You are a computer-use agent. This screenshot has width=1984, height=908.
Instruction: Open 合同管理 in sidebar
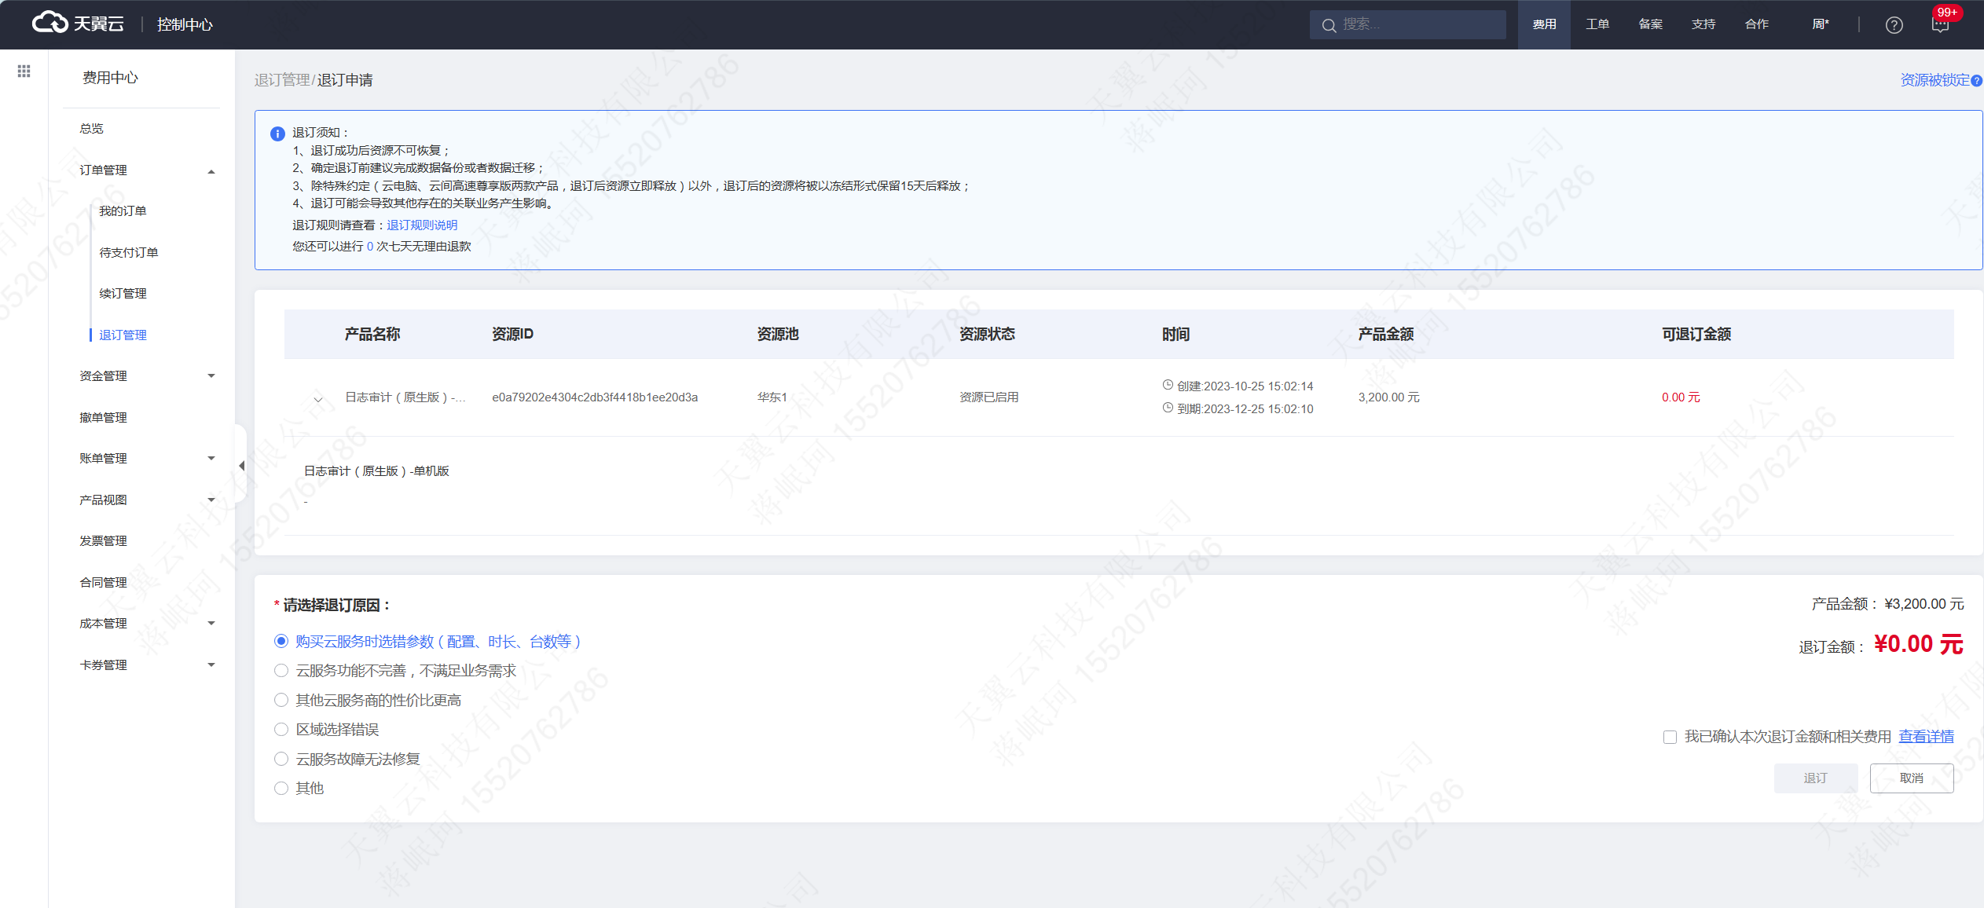103,582
